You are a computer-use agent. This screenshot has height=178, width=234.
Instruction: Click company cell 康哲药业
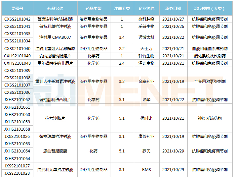(x=147, y=137)
